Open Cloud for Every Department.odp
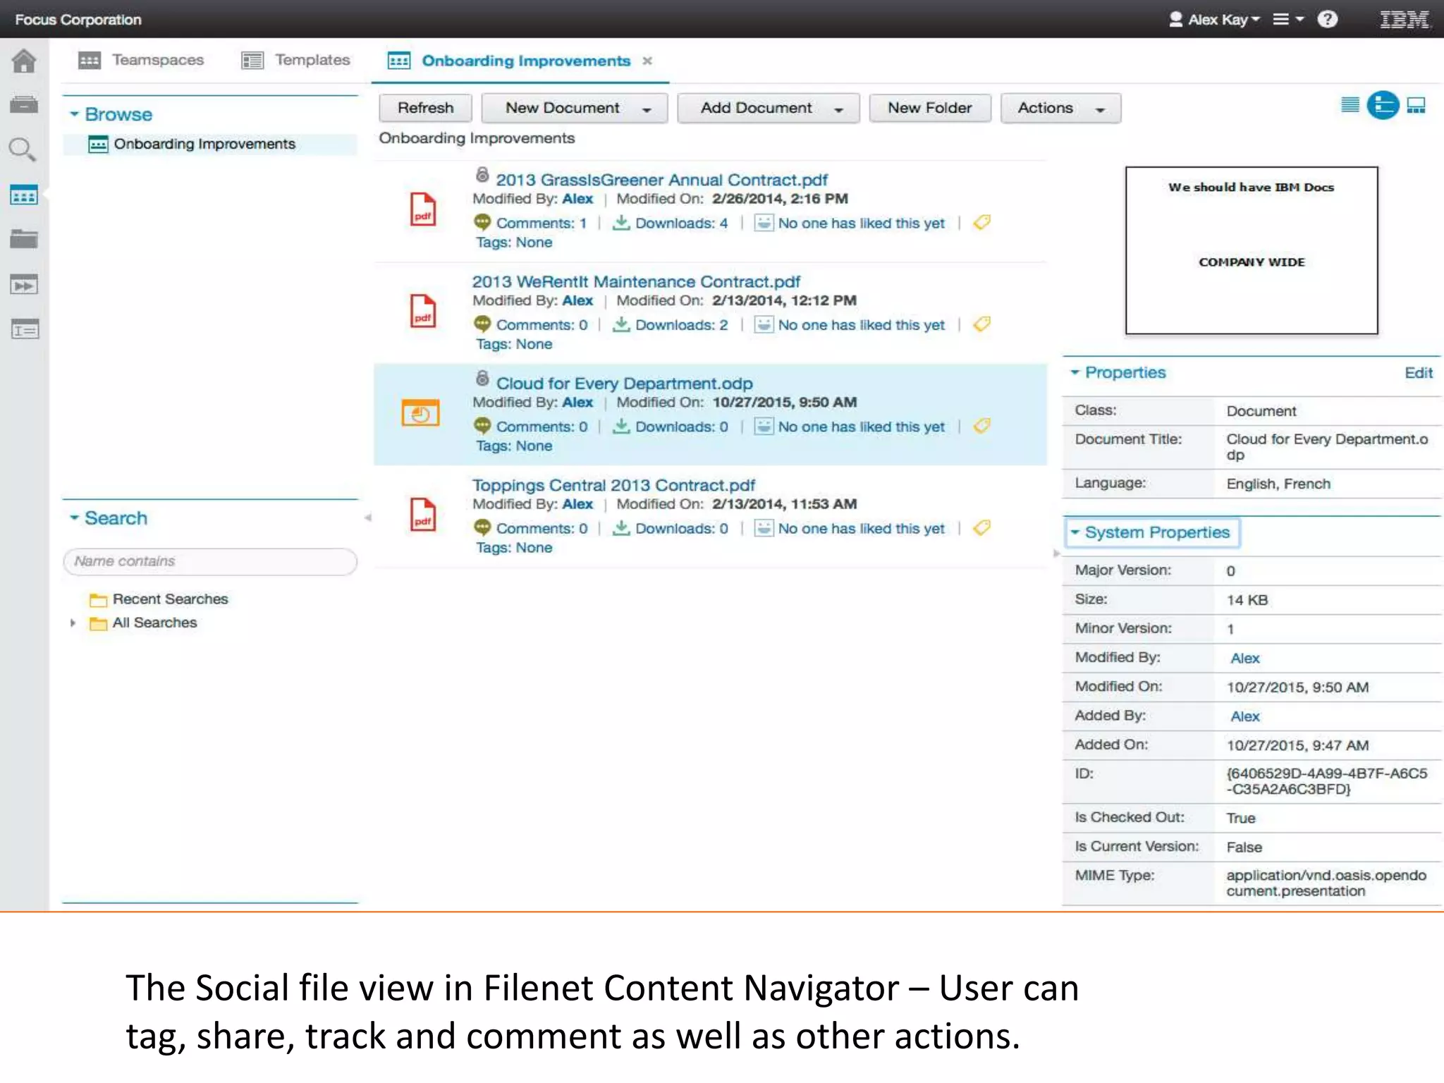 tap(625, 383)
